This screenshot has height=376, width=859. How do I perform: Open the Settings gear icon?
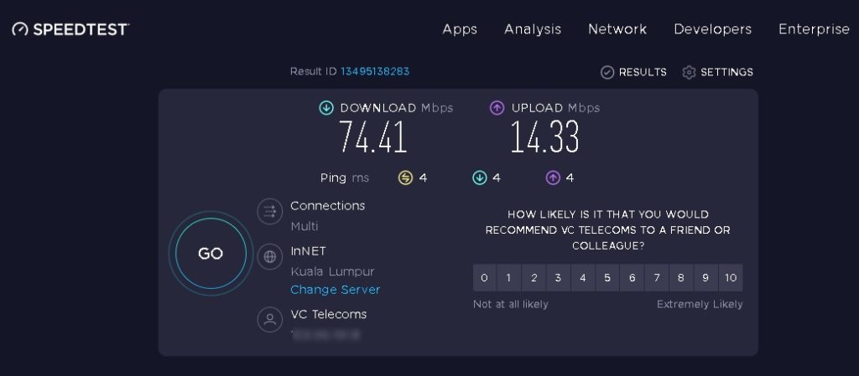click(689, 72)
